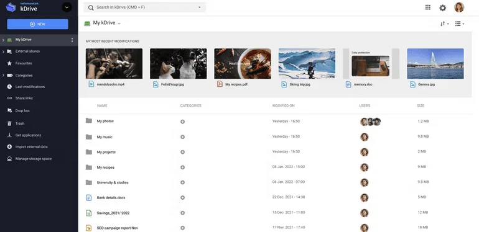Image resolution: width=479 pixels, height=232 pixels.
Task: Click '08 Jan. 2022 - 15:00' date
Action: [x=289, y=167]
